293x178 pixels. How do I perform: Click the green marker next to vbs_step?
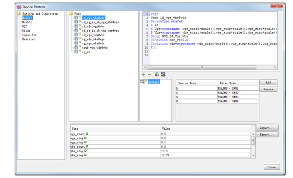[x=85, y=155]
